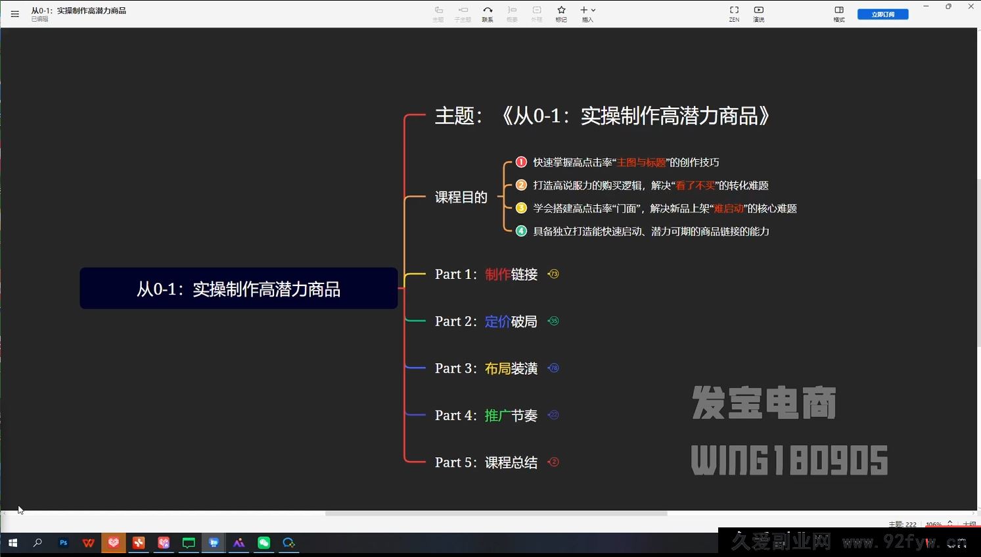The height and width of the screenshot is (557, 981).
Task: Collapse Part 5 课程总结 branch via its badge
Action: 554,462
